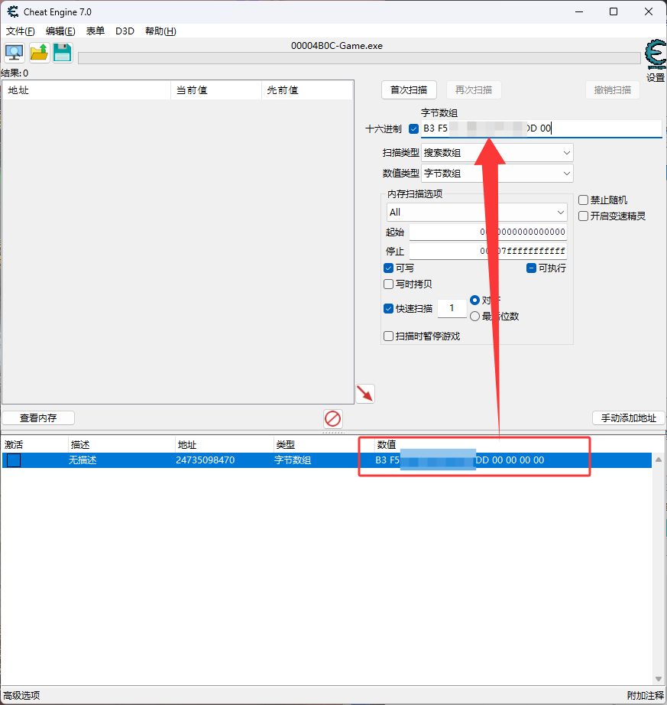Open the 数值类型 dropdown
The image size is (667, 705).
click(497, 174)
